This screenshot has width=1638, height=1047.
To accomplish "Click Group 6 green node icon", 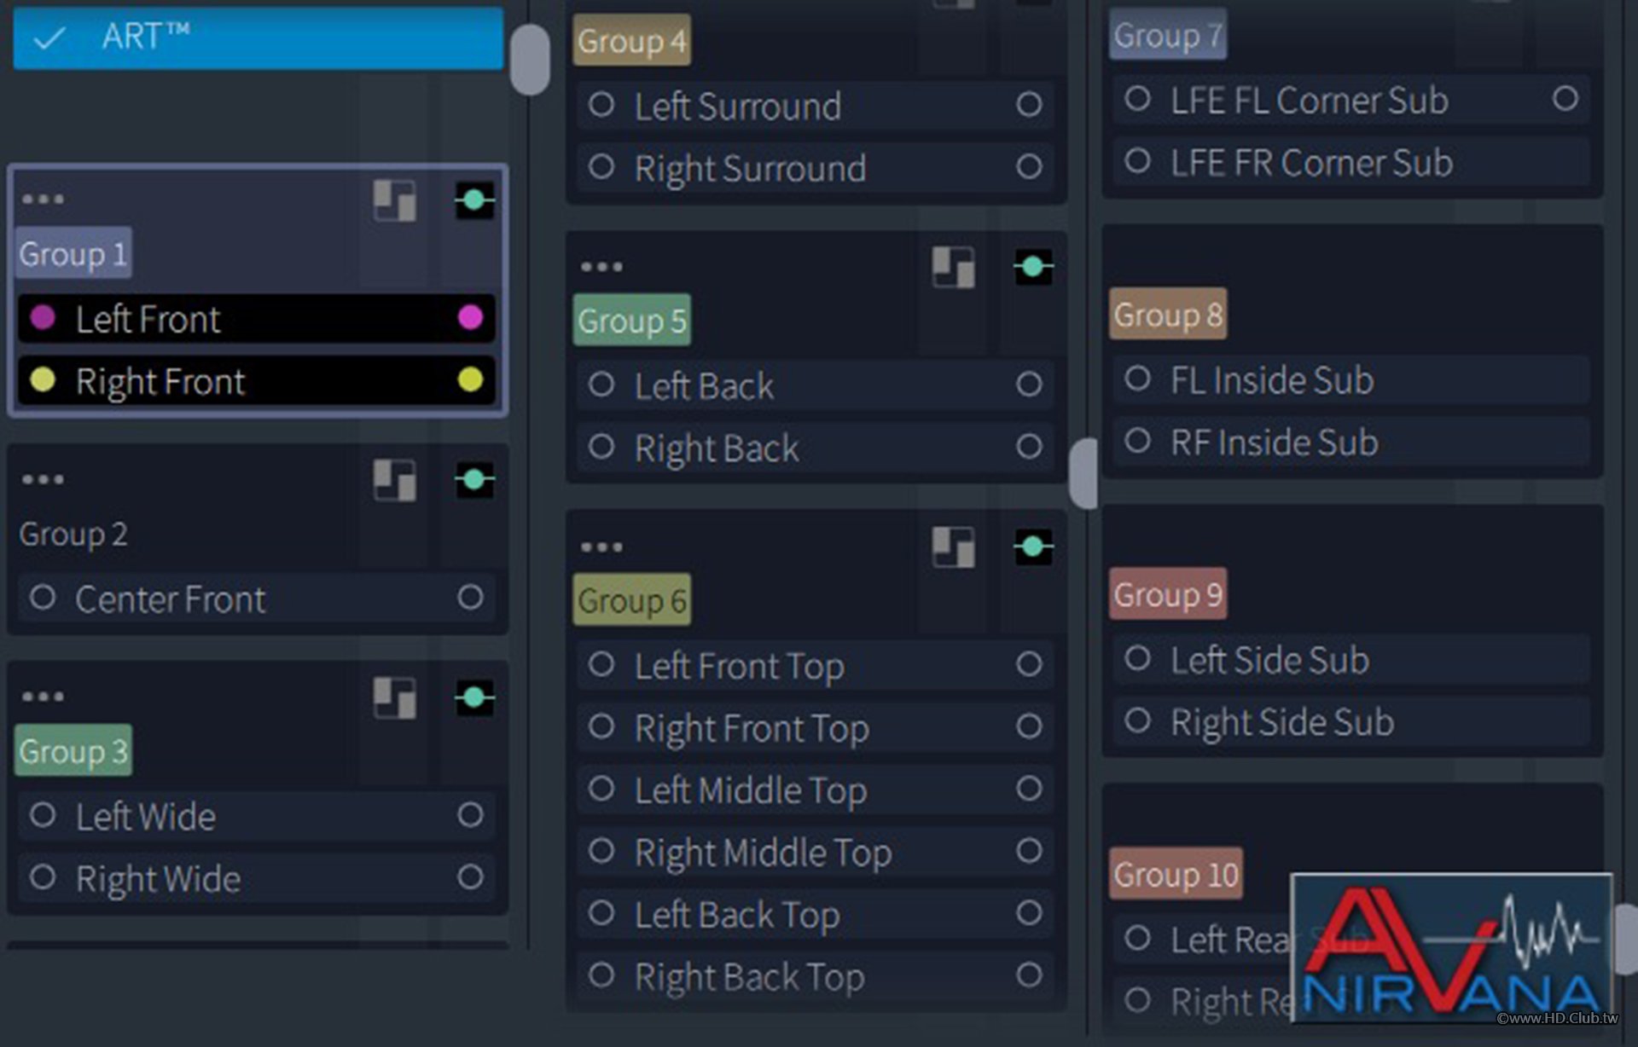I will pos(1033,547).
